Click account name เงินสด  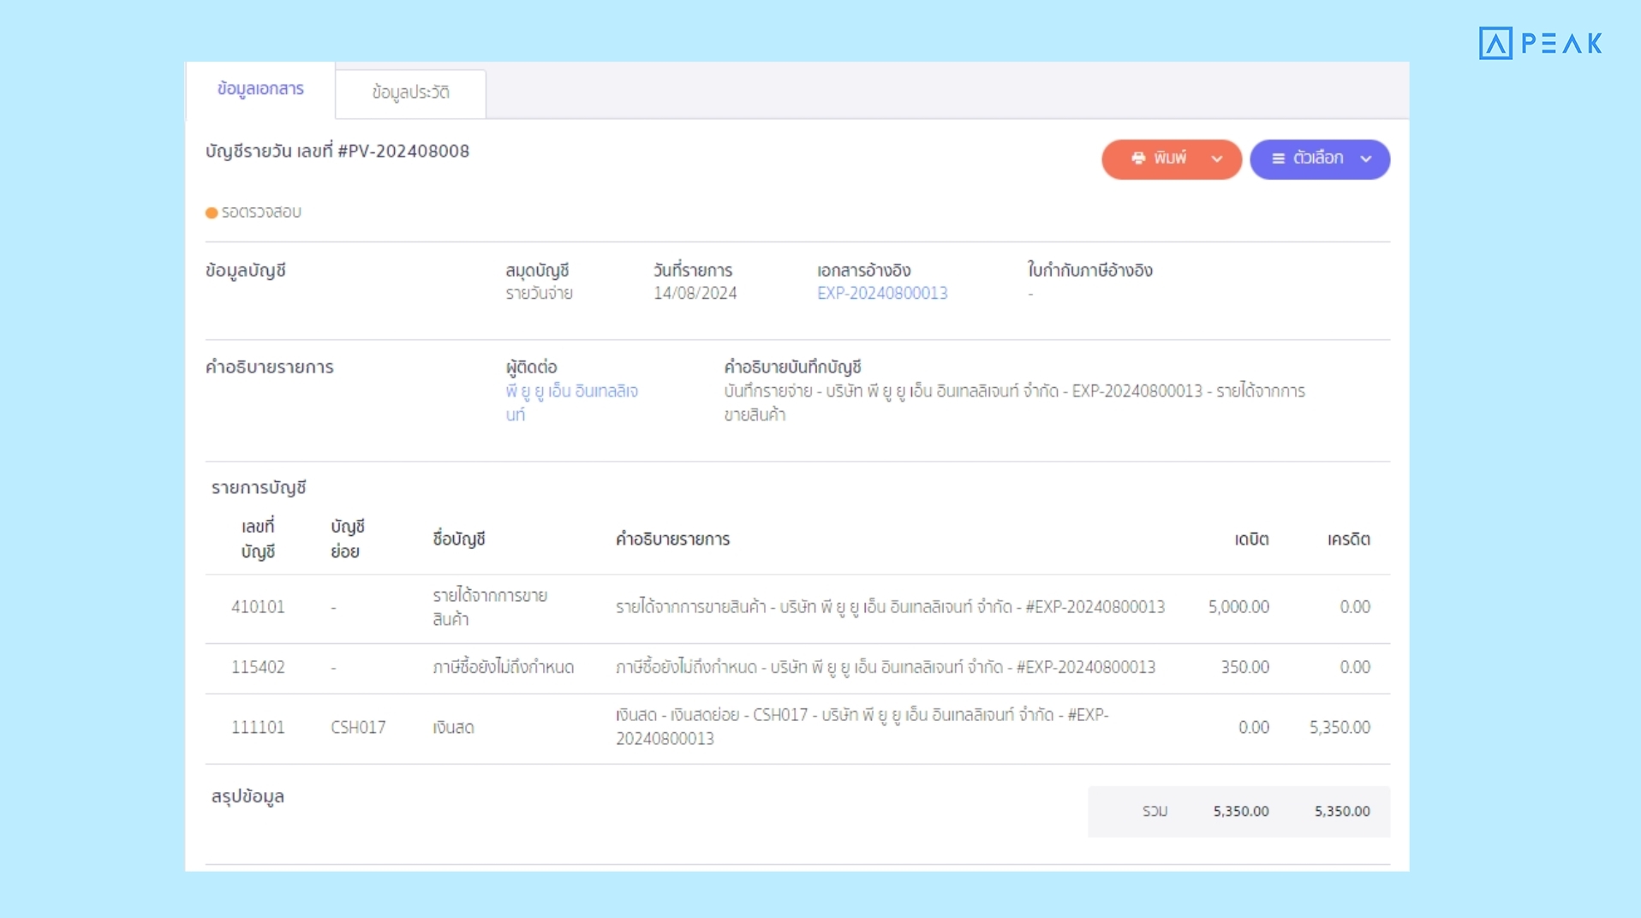[453, 727]
